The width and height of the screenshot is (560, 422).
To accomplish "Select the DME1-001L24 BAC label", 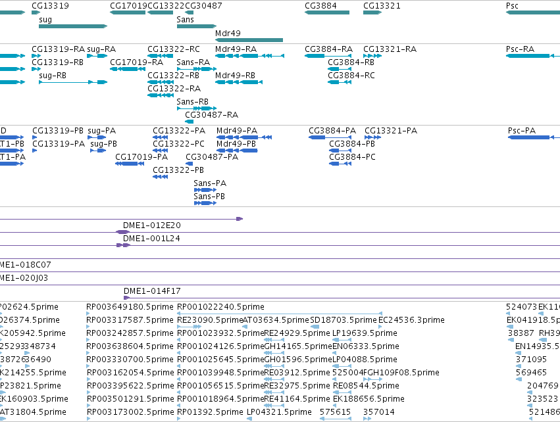I will click(x=151, y=239).
